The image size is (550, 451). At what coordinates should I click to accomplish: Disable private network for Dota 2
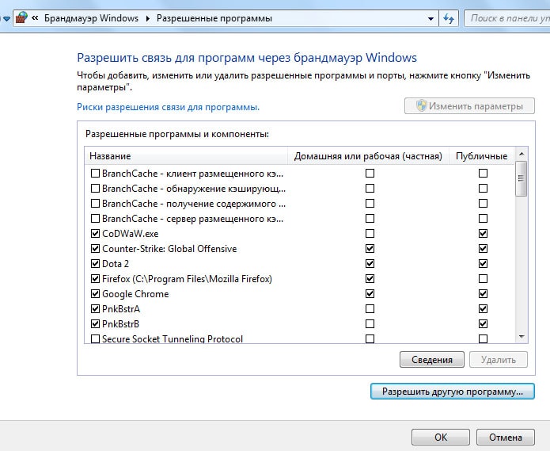(x=370, y=263)
